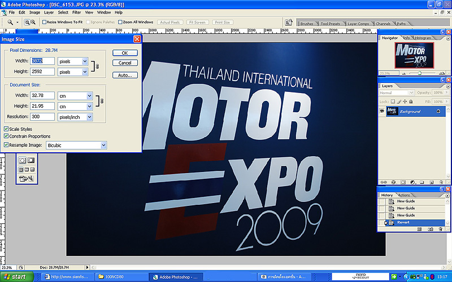The height and width of the screenshot is (282, 452).
Task: Open Resolution pixels/inch dropdown
Action: point(89,117)
